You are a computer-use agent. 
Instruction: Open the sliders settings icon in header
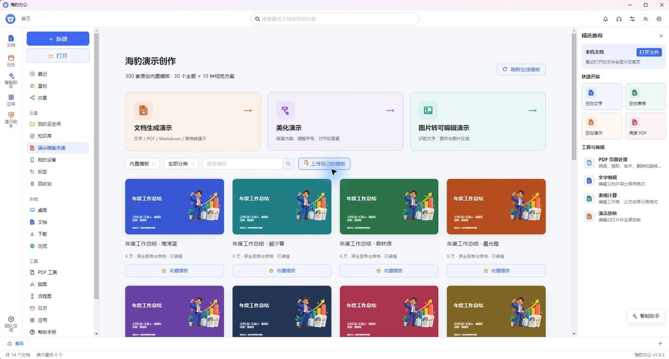point(632,19)
